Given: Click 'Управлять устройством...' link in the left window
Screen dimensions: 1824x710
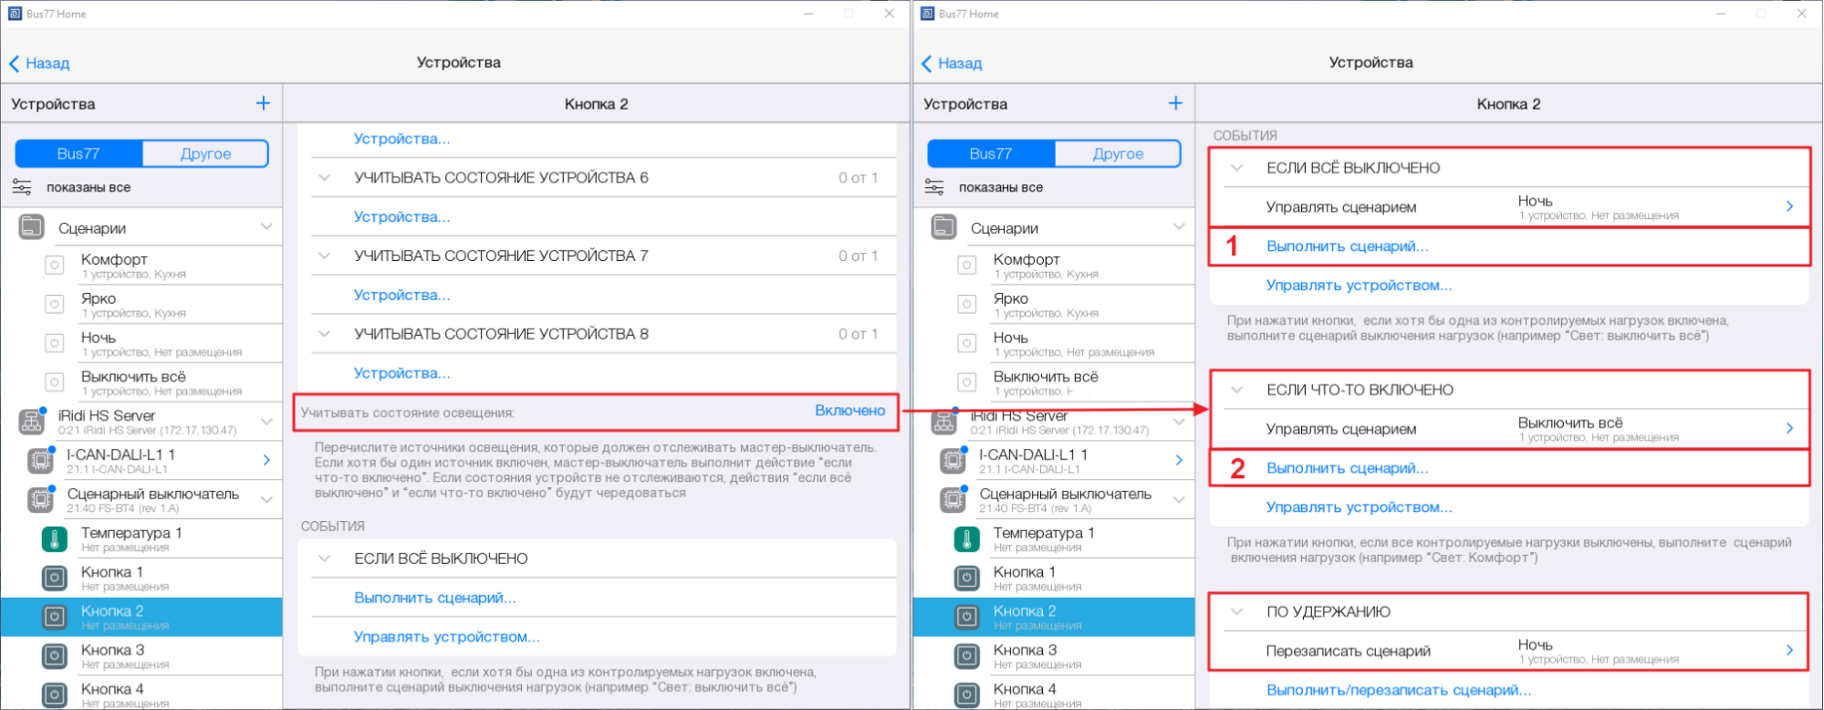Looking at the screenshot, I should 446,637.
